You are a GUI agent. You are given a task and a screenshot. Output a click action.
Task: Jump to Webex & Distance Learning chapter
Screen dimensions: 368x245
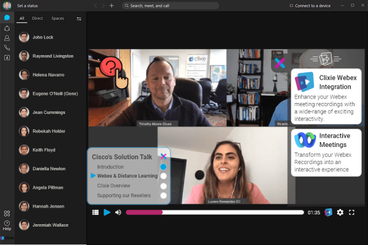(127, 176)
